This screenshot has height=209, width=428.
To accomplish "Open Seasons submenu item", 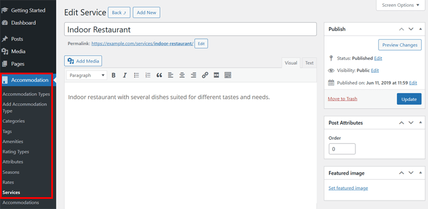I will pos(11,172).
